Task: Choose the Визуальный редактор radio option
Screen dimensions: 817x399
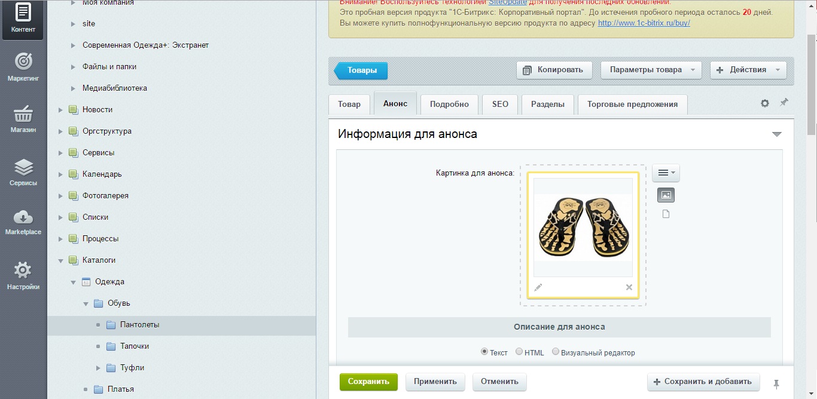Action: click(556, 352)
